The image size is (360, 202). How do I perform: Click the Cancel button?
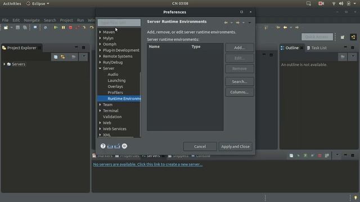(200, 146)
